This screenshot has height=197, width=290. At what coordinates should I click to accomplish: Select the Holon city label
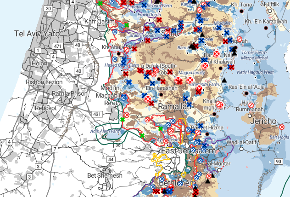click(x=39, y=64)
